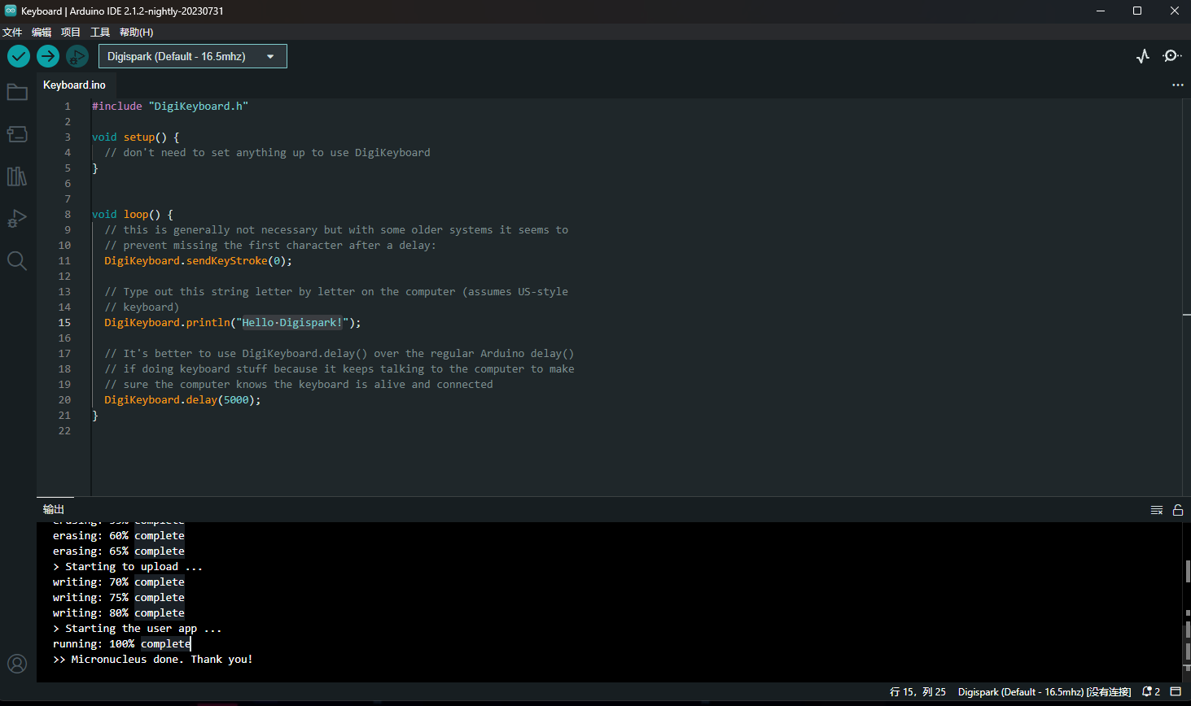The width and height of the screenshot is (1191, 706).
Task: Open the Sketchbook folder panel
Action: tap(17, 92)
